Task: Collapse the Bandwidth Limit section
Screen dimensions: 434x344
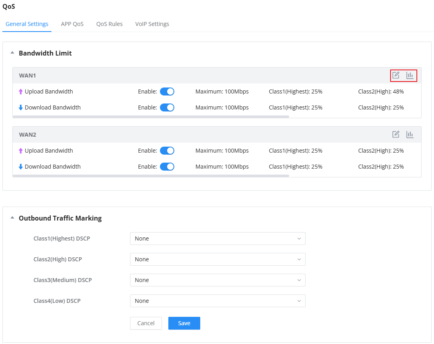Action: (x=12, y=53)
